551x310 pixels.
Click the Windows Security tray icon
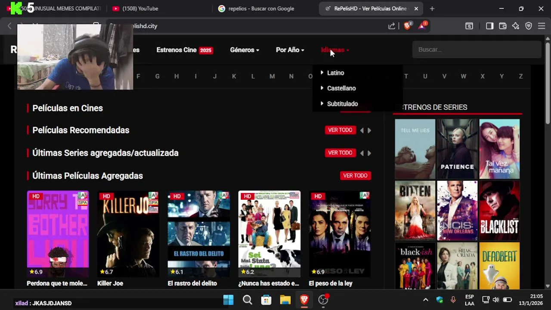tap(440, 300)
